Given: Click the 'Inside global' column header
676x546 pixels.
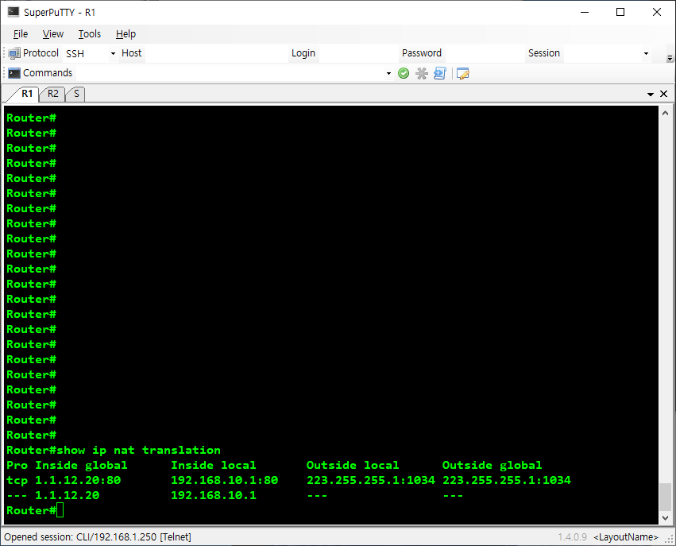Looking at the screenshot, I should [x=81, y=466].
